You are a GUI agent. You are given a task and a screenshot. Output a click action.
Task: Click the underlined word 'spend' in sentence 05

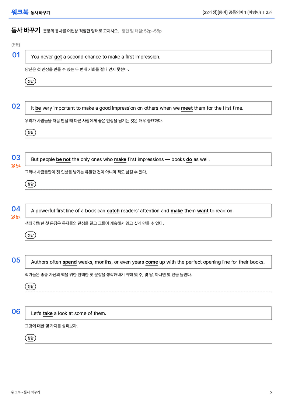click(x=70, y=262)
